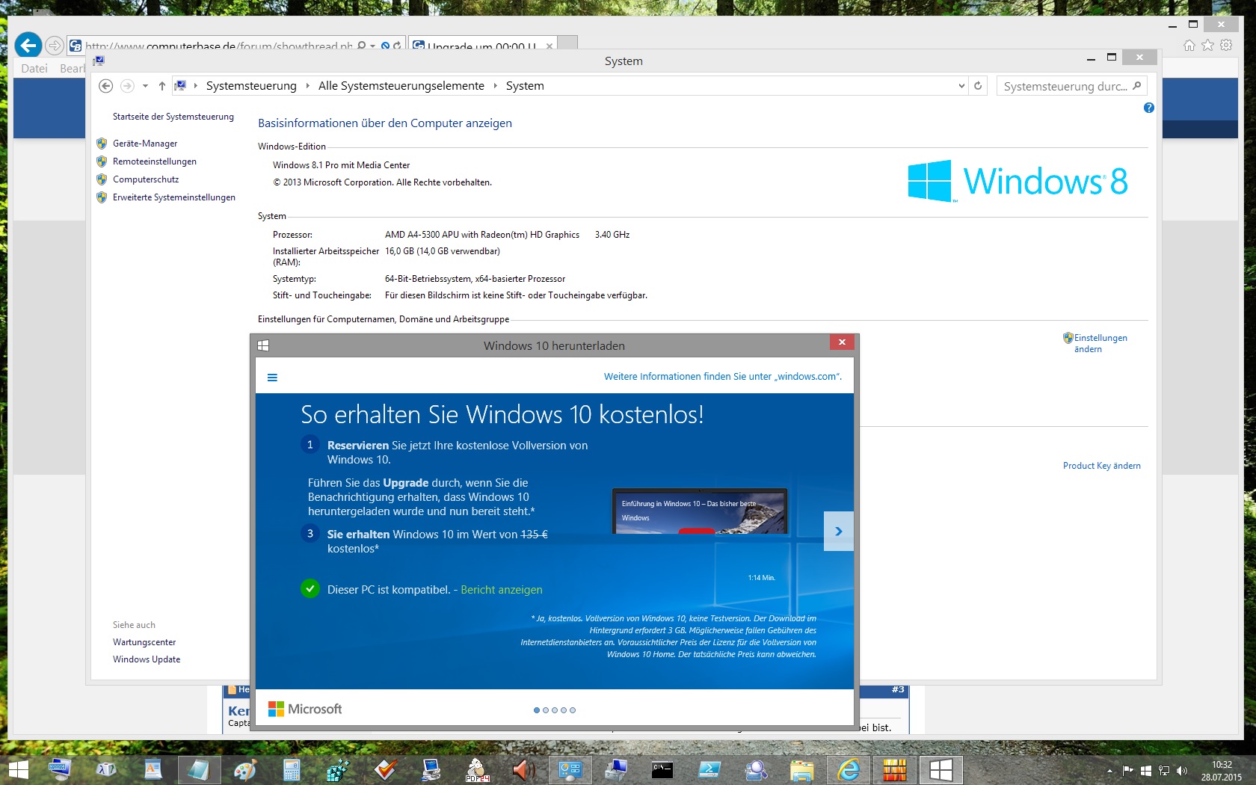Open Internet Explorer favorites star icon
The width and height of the screenshot is (1256, 785).
point(1207,46)
